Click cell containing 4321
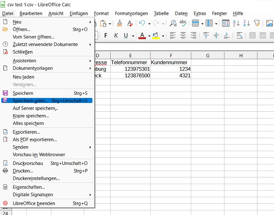This screenshot has height=215, width=274. pyautogui.click(x=171, y=76)
